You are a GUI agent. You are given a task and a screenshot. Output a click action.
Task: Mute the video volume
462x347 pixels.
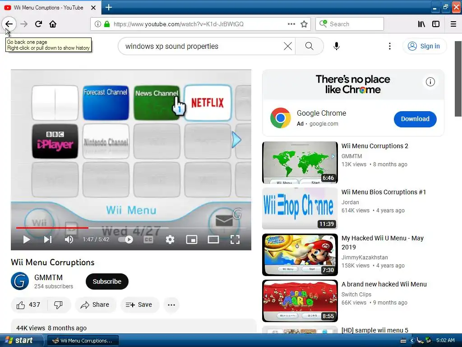(69, 239)
